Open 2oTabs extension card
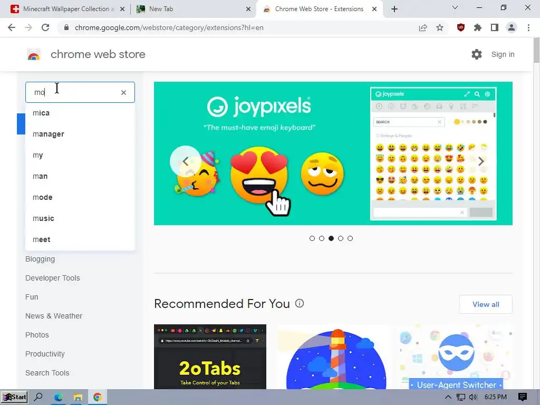 pos(210,357)
